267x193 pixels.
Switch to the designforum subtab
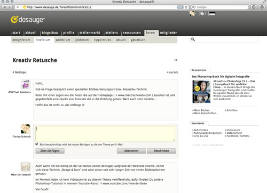coord(21,40)
